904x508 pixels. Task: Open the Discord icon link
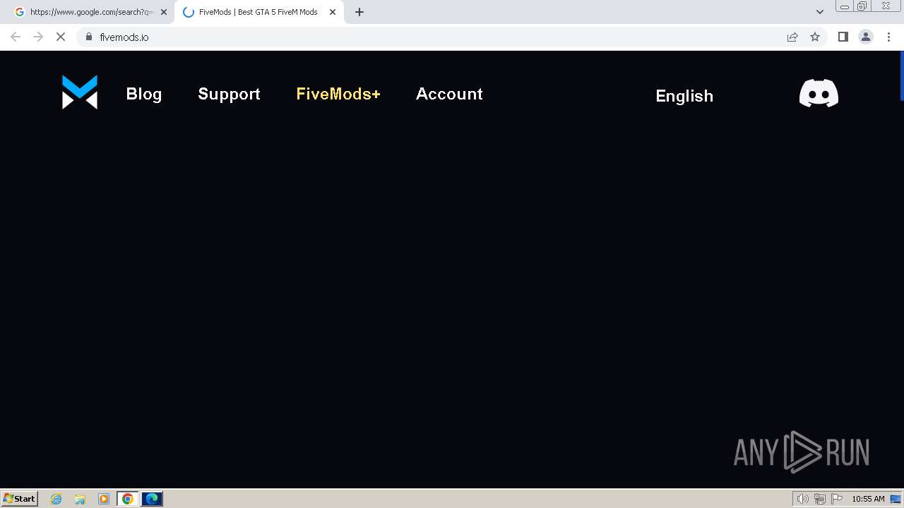click(x=819, y=93)
